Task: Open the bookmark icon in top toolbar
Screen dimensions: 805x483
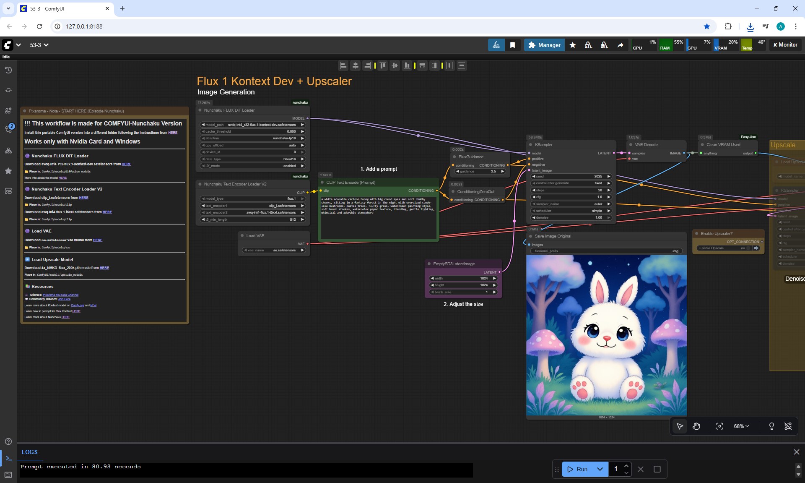Action: 512,45
